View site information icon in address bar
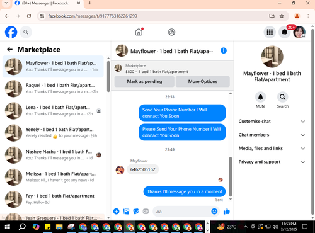 coord(42,16)
